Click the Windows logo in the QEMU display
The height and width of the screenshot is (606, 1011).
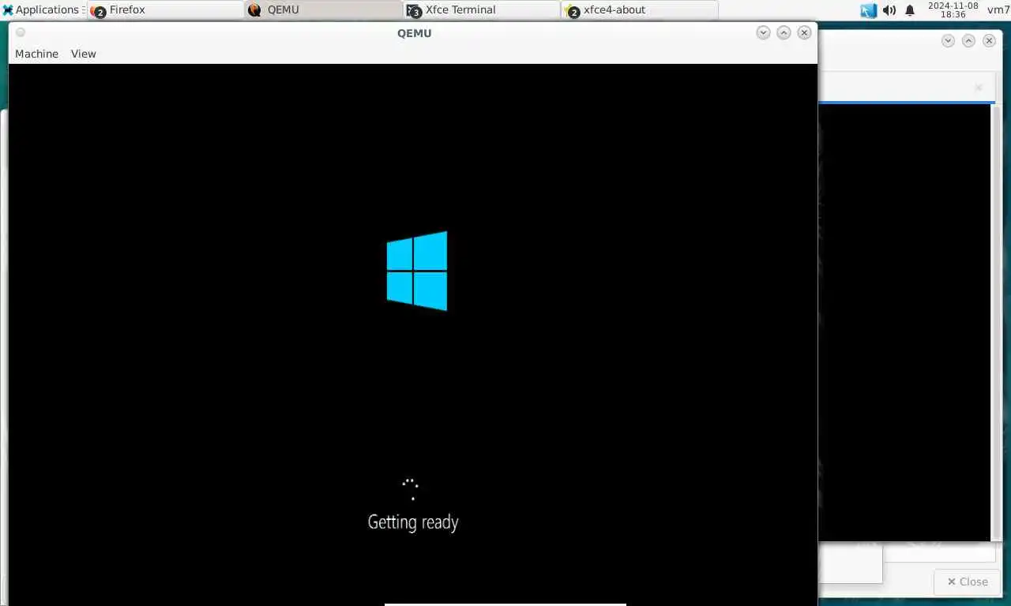[x=417, y=271]
